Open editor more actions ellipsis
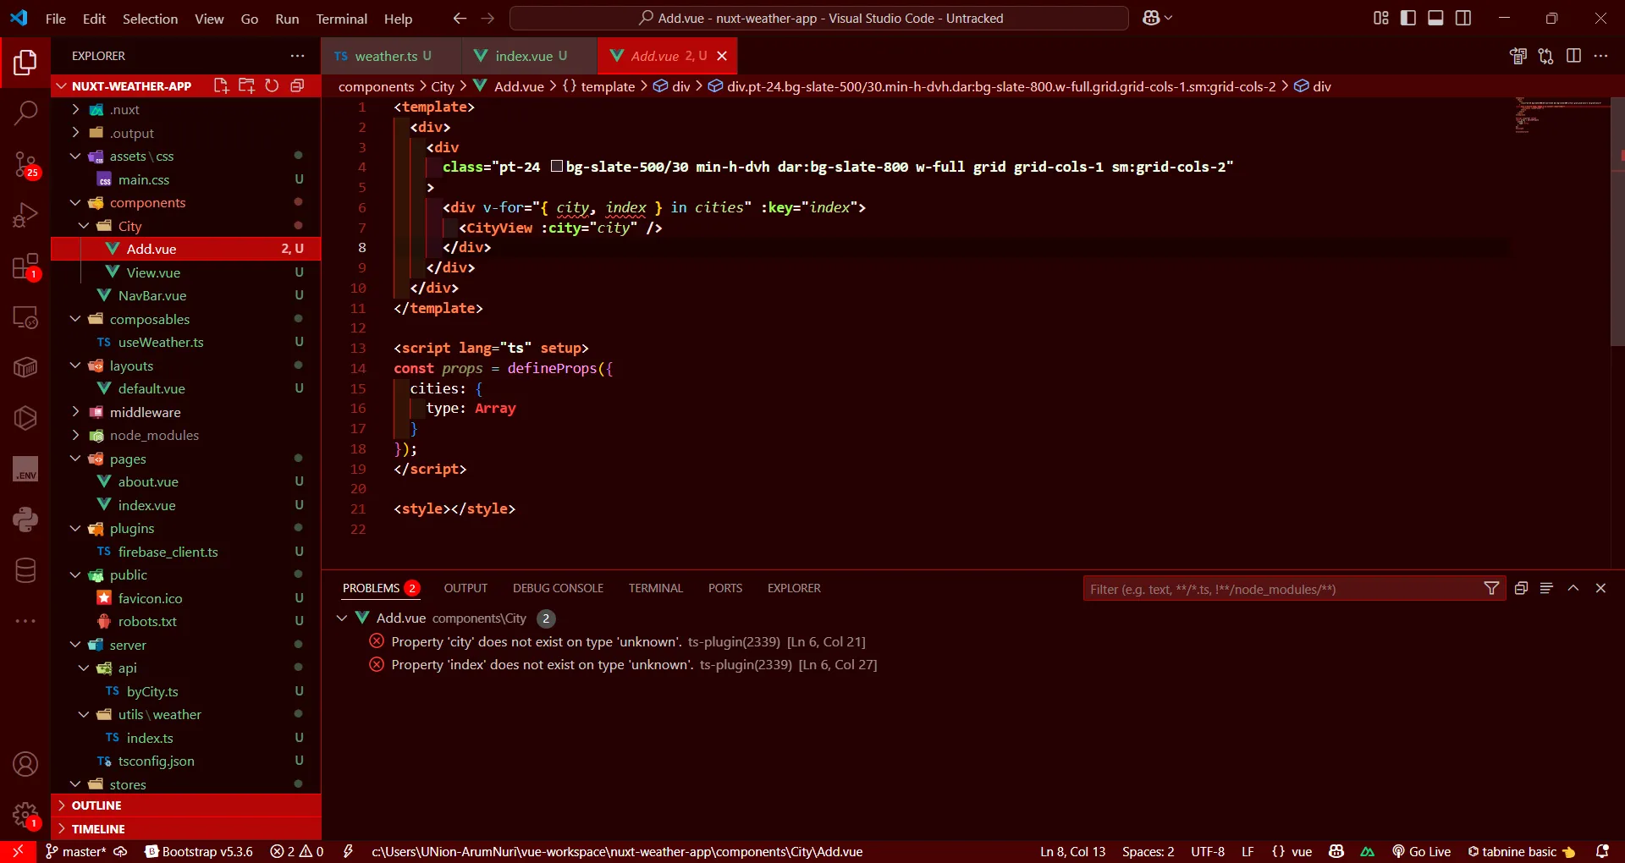1625x863 pixels. 1600,56
